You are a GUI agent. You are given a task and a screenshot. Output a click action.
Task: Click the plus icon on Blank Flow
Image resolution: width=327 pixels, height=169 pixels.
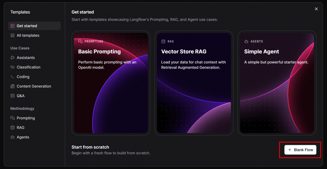(x=290, y=150)
